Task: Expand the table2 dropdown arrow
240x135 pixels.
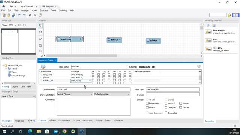Action: click(x=120, y=40)
